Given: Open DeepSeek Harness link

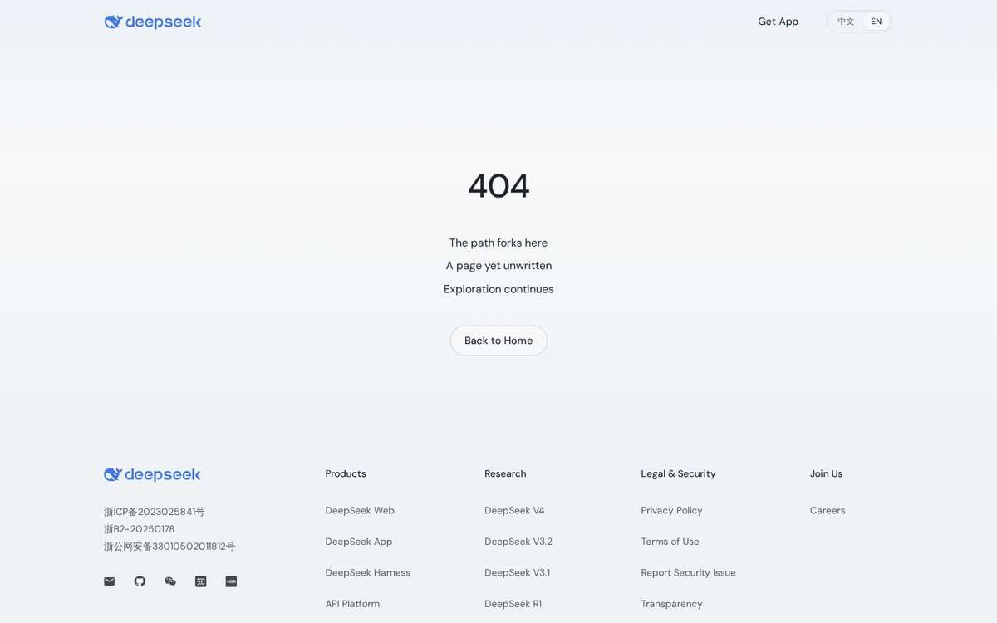Looking at the screenshot, I should pos(368,572).
